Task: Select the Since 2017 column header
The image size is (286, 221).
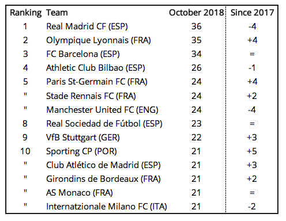Action: (252, 13)
